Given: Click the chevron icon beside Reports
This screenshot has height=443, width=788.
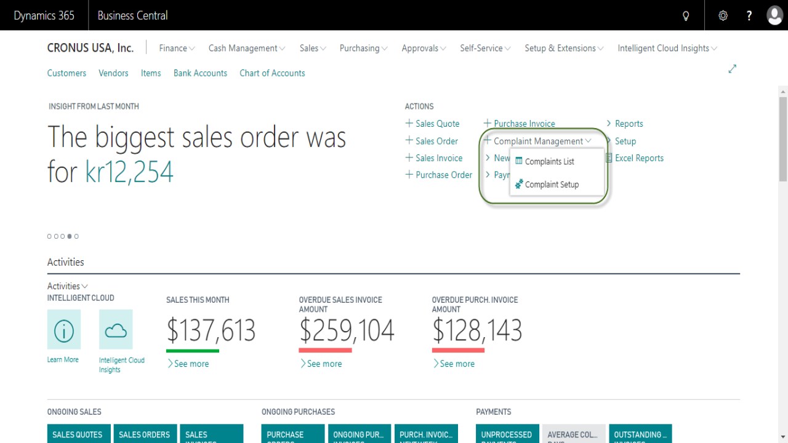Looking at the screenshot, I should click(x=609, y=123).
